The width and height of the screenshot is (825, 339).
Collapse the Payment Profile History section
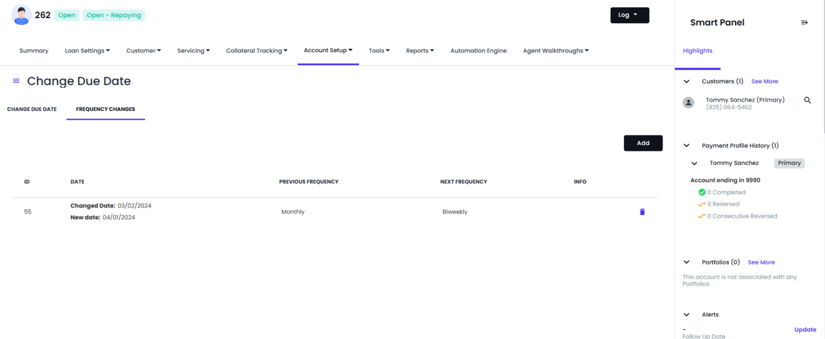tap(686, 146)
